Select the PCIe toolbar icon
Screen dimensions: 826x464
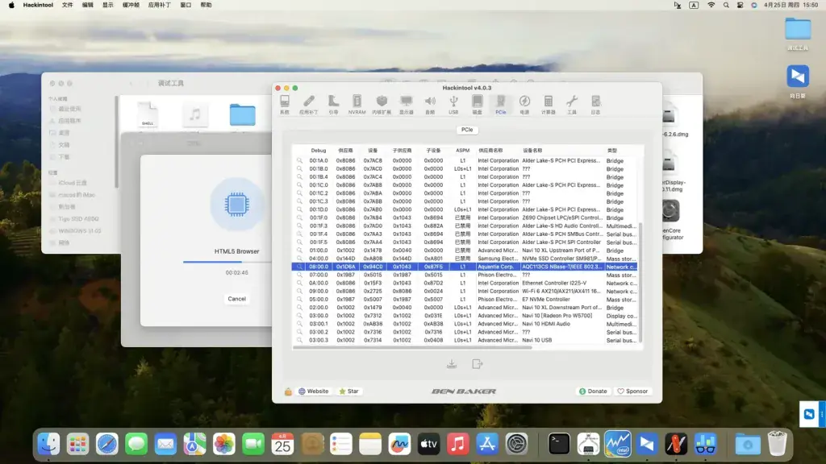click(x=500, y=104)
